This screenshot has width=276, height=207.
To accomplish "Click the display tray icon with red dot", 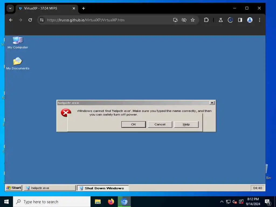I will click(241, 202).
